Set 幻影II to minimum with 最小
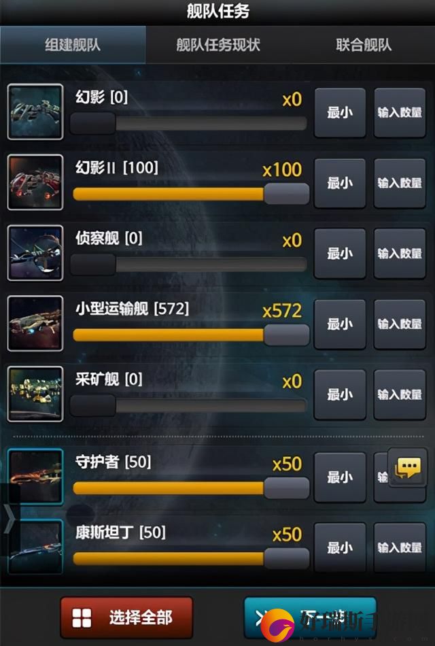 [340, 183]
